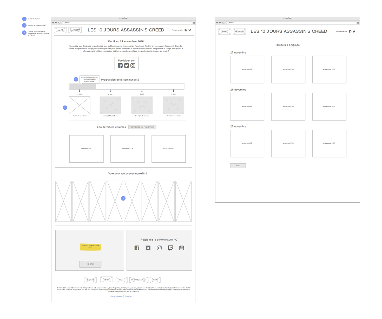Vote for the first assassin portrait in the row
382x319 pixels.
[63, 201]
